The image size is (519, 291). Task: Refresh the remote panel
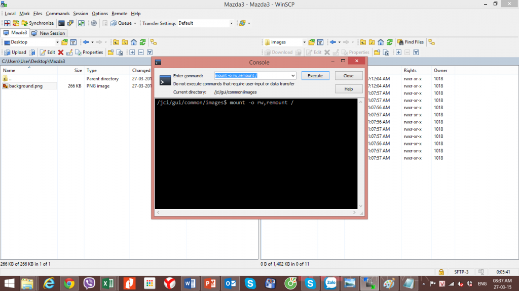point(390,42)
